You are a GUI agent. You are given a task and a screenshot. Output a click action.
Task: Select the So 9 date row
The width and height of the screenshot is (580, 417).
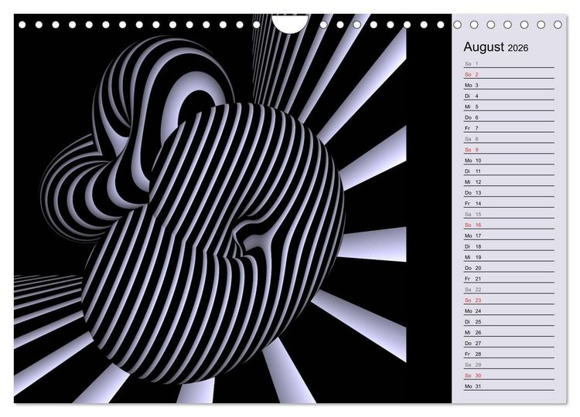pos(509,150)
